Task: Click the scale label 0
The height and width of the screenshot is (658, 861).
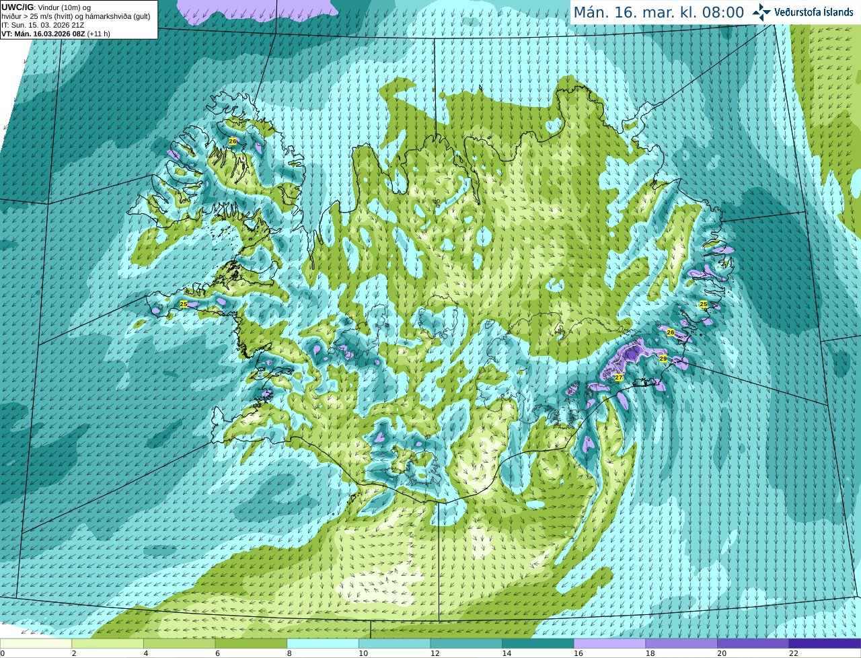Action: click(x=3, y=653)
